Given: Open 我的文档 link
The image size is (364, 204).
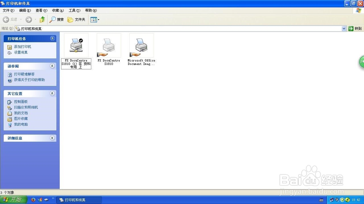Looking at the screenshot, I should pos(21,113).
